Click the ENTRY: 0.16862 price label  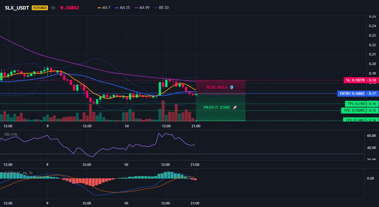tap(351, 93)
